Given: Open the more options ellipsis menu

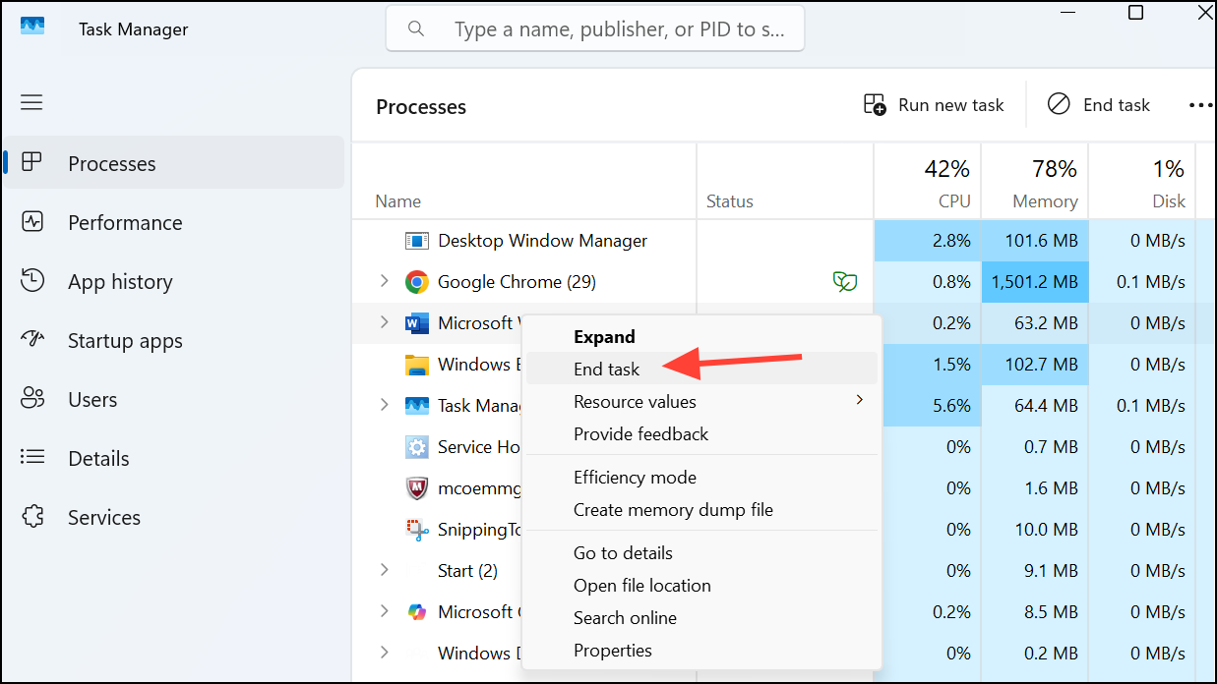Looking at the screenshot, I should [x=1200, y=105].
